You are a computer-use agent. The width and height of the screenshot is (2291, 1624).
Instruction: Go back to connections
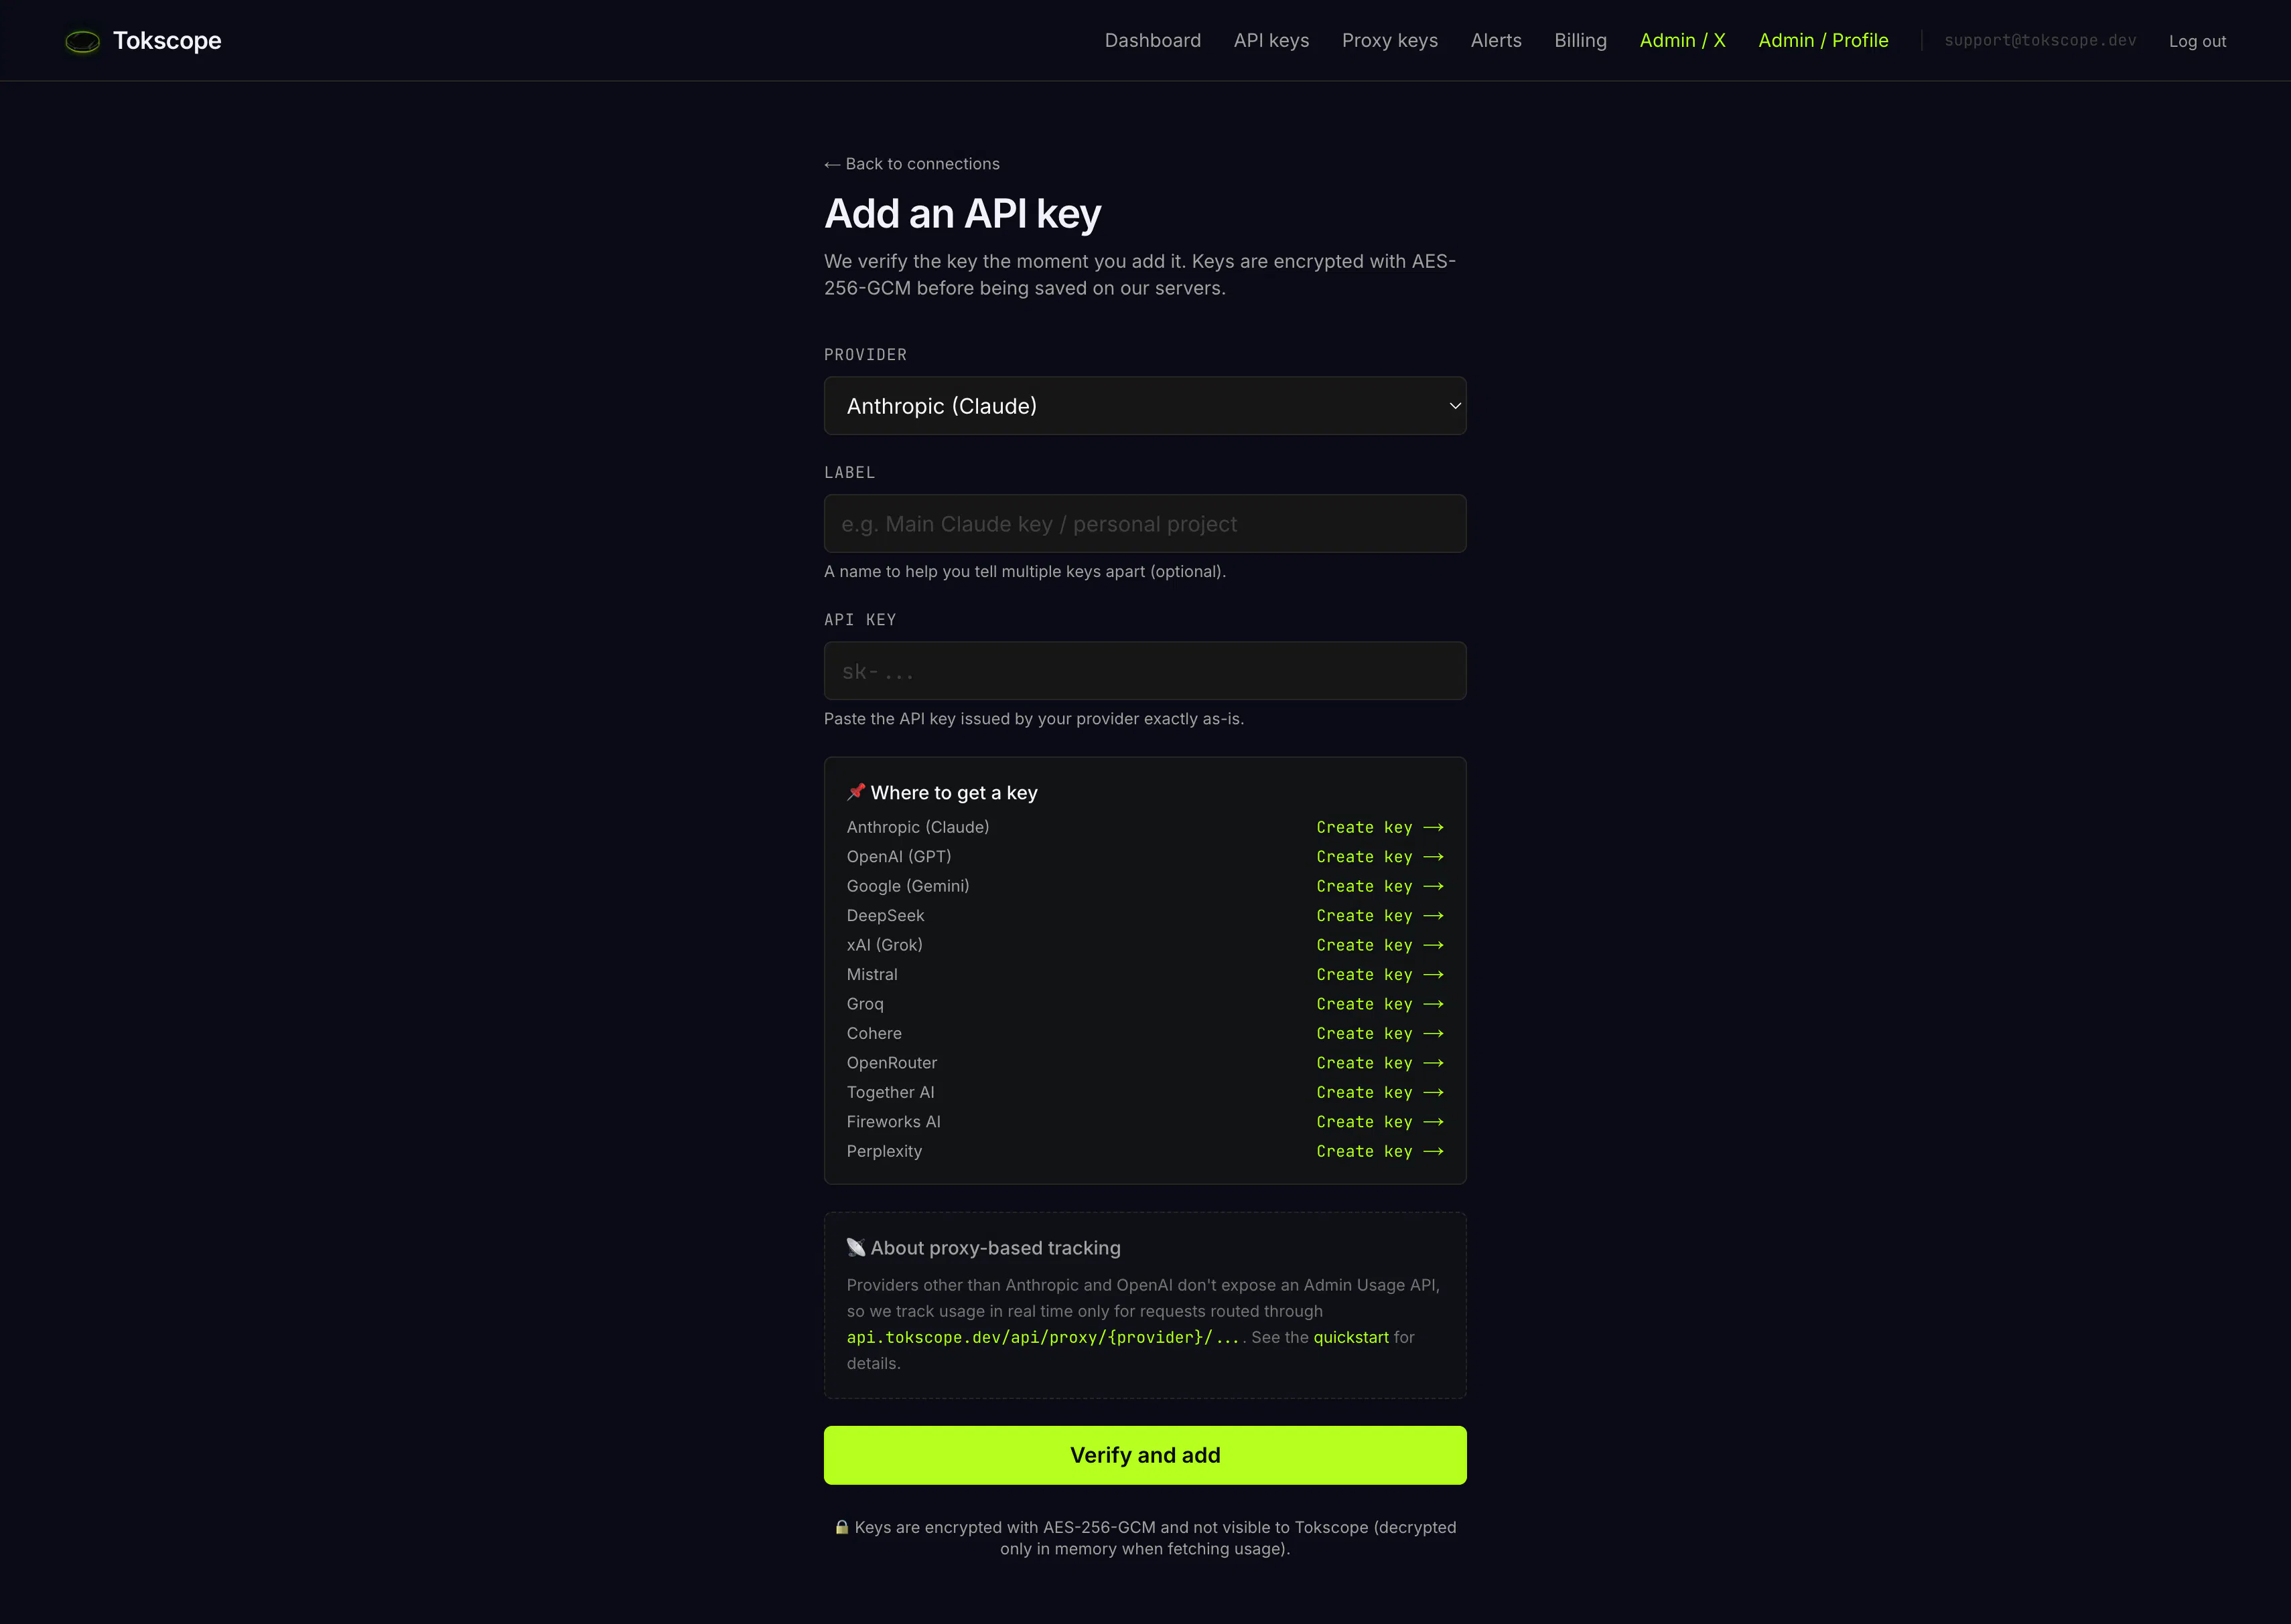[x=912, y=164]
